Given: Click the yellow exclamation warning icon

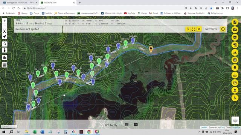Looking at the screenshot, I should [223, 29].
